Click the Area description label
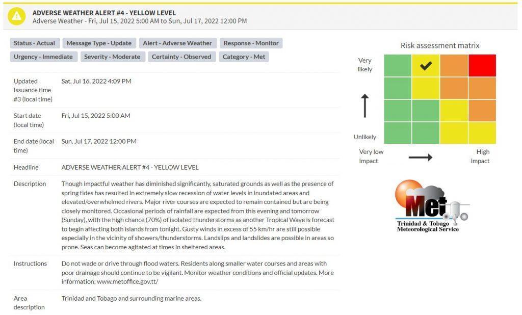The image size is (522, 315). (29, 303)
